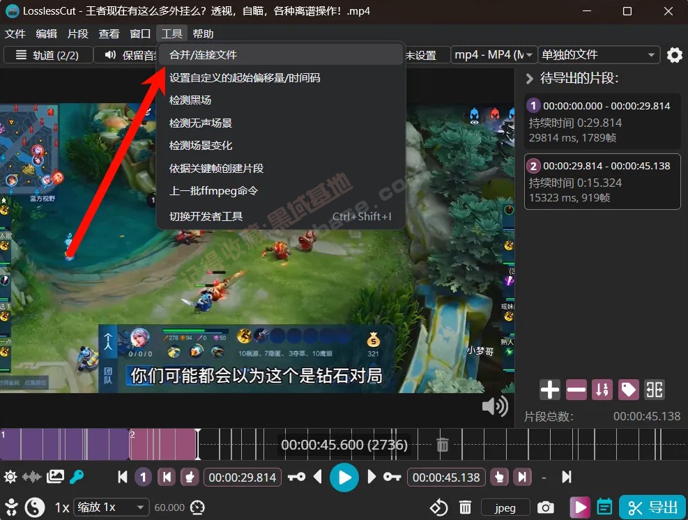The image size is (688, 520).
Task: Click the playback speed gauge icon
Action: tap(197, 507)
